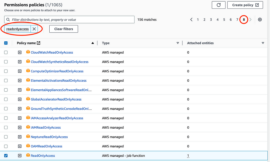270x162 pixels.
Task: Uncheck the ReadOnlyAccess checkbox
Action: [6, 156]
